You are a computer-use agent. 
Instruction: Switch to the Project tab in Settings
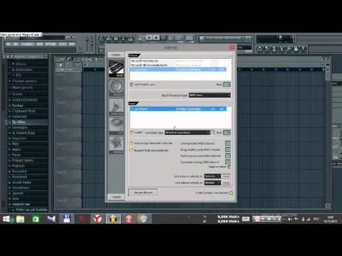click(116, 197)
